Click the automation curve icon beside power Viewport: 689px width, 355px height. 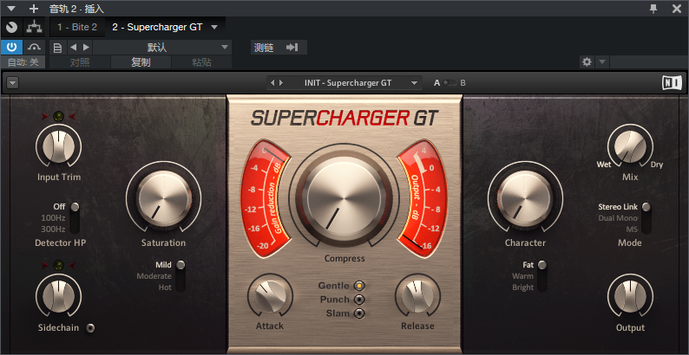coord(34,47)
